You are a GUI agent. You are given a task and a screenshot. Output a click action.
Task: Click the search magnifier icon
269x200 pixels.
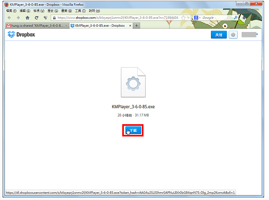(x=235, y=18)
